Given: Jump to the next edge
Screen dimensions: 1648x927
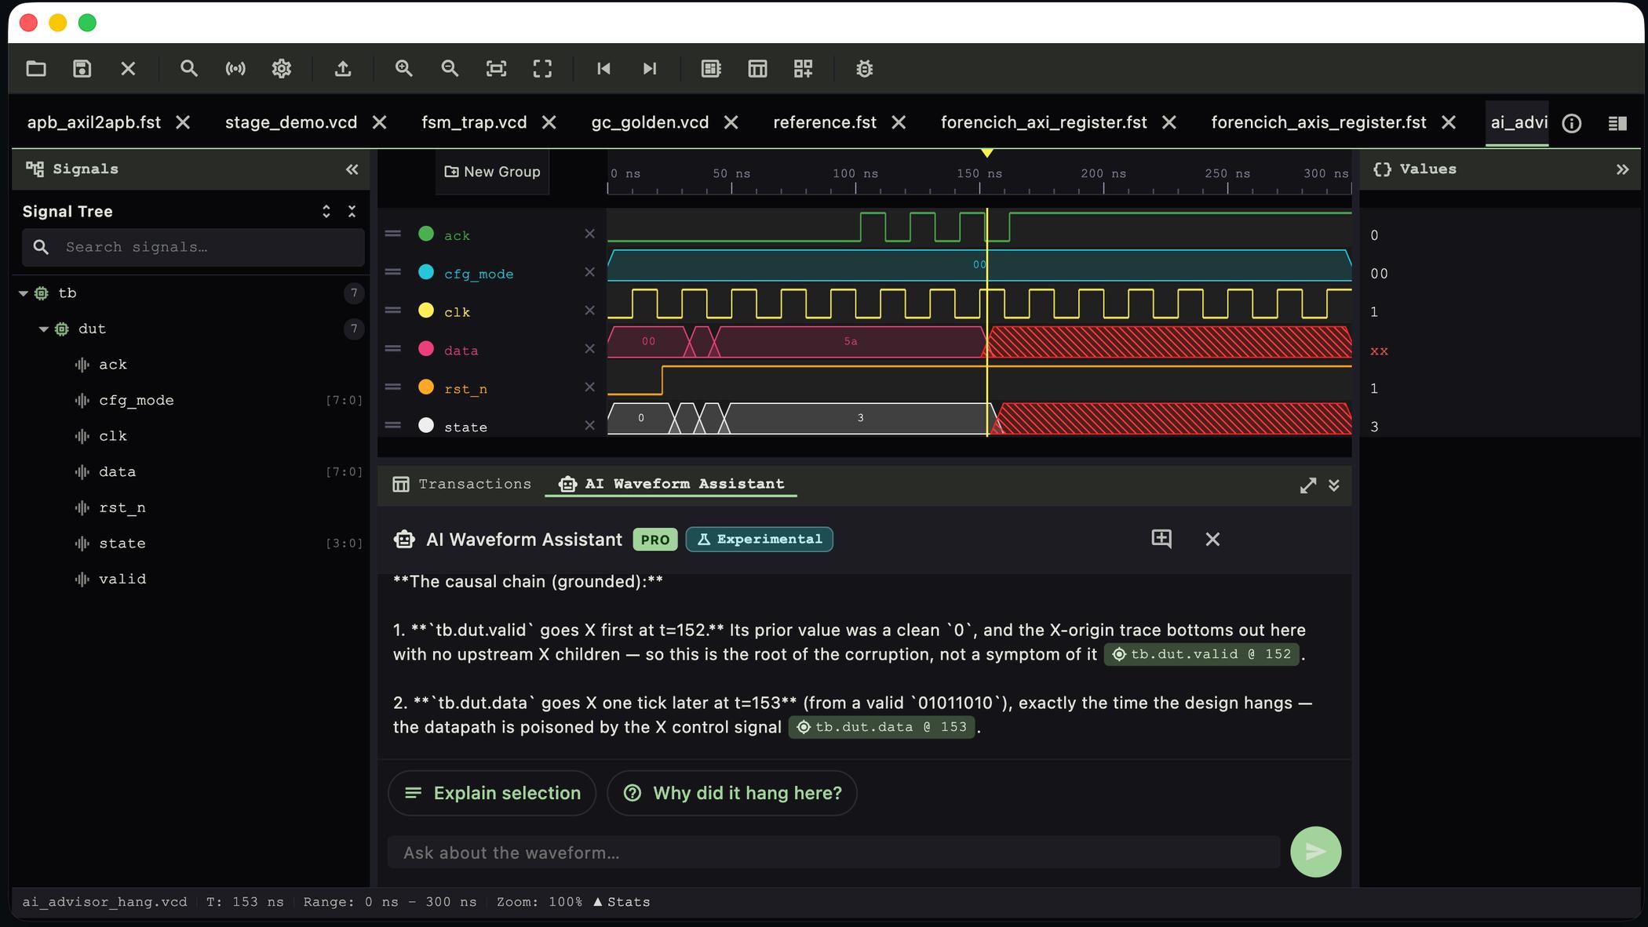Looking at the screenshot, I should click(650, 69).
